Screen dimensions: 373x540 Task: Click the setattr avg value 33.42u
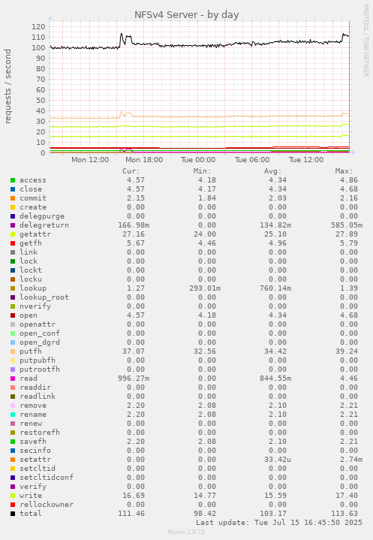pyautogui.click(x=278, y=460)
